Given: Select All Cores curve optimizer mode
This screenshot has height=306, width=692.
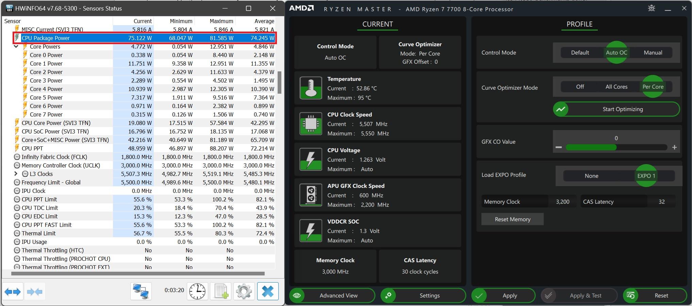Looking at the screenshot, I should tap(616, 87).
